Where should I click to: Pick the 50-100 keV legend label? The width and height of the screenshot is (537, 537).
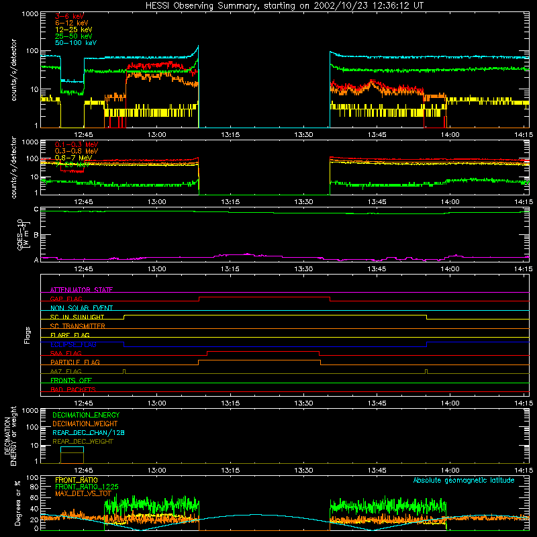[x=75, y=43]
